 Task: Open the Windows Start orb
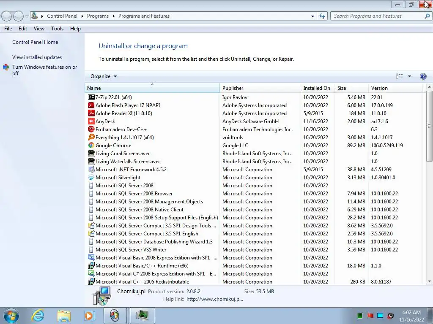(11, 316)
